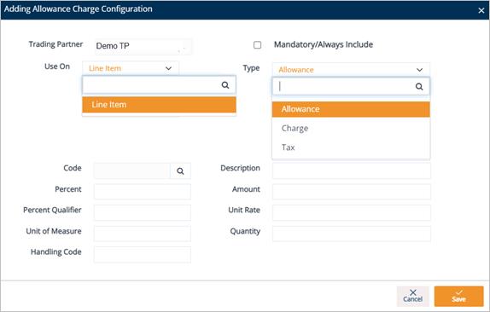Choose Tax from the Type list
Screen dimensions: 490x312
point(351,147)
